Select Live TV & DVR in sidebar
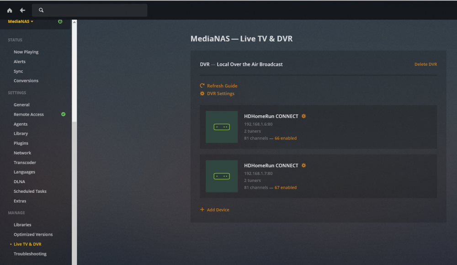Screen dimensions: 457x265 click(27, 244)
